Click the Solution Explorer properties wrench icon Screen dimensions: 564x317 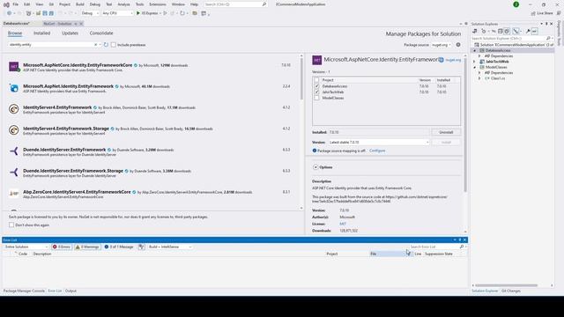point(528,32)
